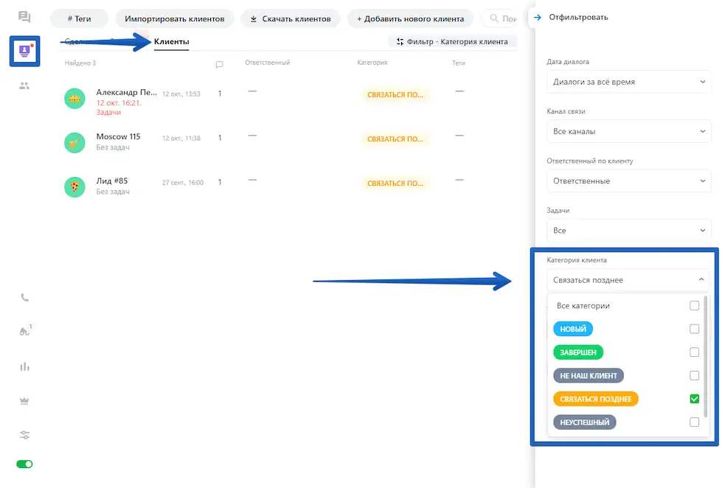Click the blue arrow beside Отфильтровать

(538, 17)
